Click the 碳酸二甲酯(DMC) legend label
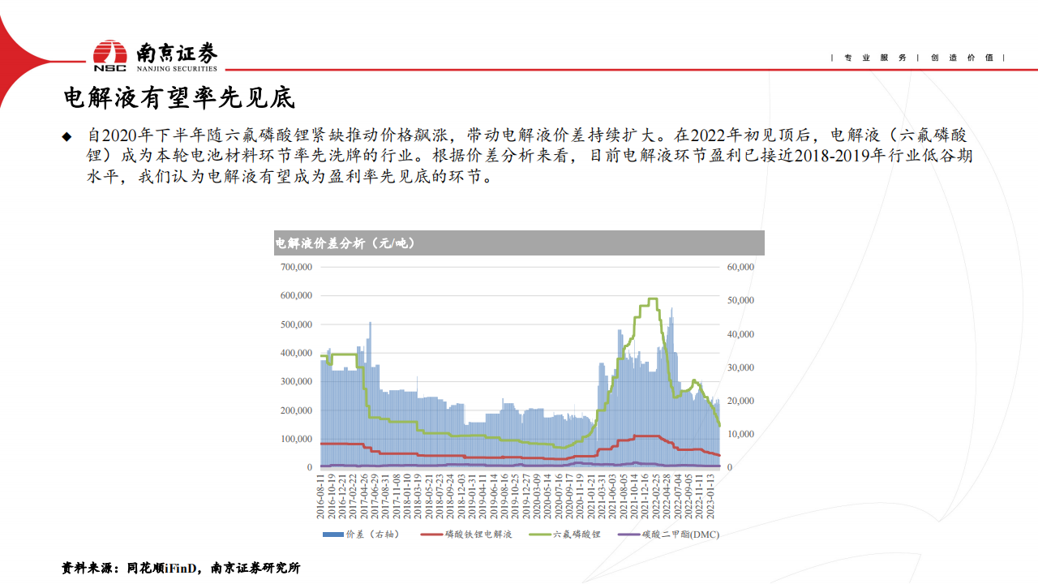The height and width of the screenshot is (584, 1038). tap(680, 535)
